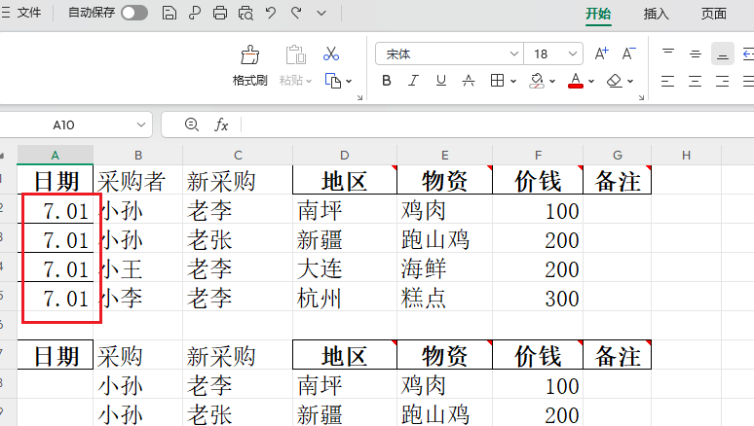Select the 格式刷 format painter
Viewport: 754px width, 426px height.
pyautogui.click(x=249, y=65)
